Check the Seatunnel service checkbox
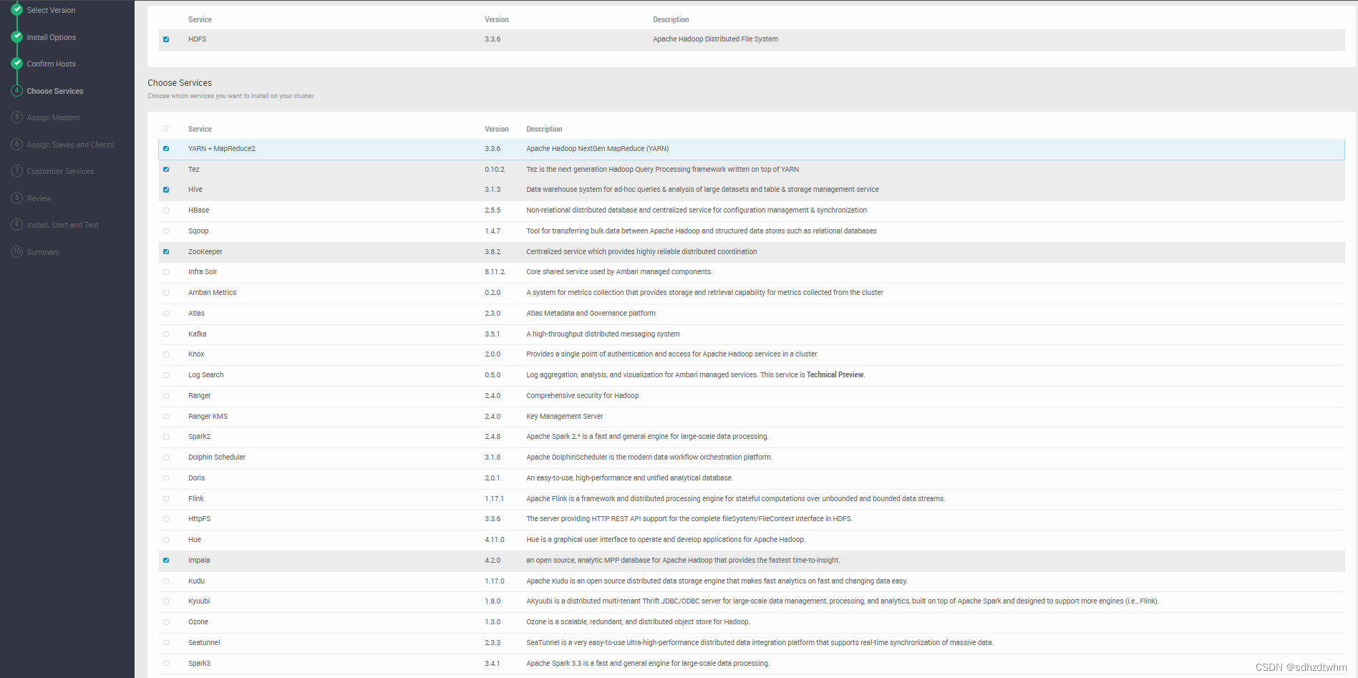This screenshot has width=1358, height=678. click(x=166, y=643)
